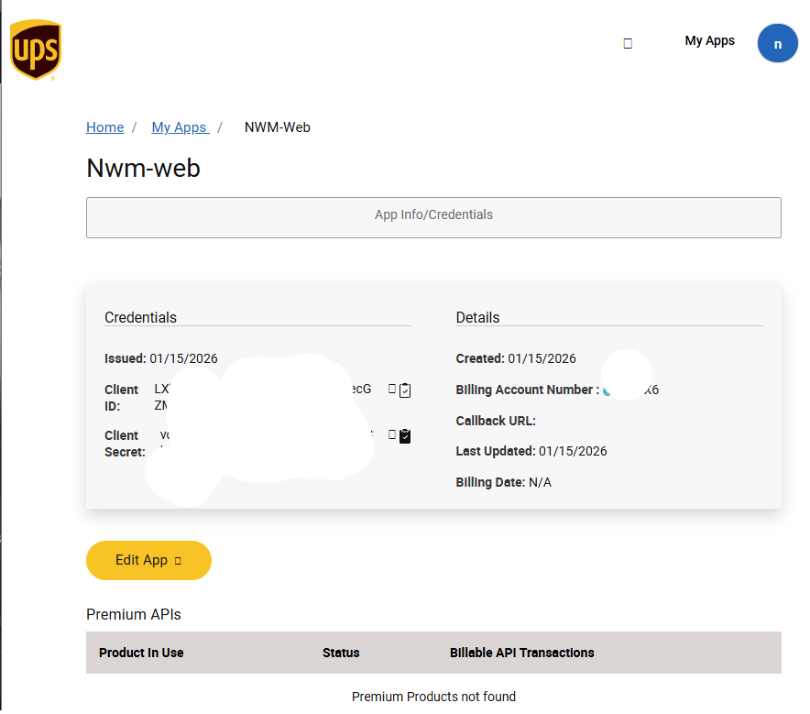Copy the Client ID with clipboard icon
The height and width of the screenshot is (714, 810).
click(405, 390)
